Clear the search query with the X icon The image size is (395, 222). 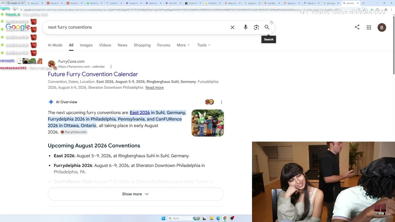pyautogui.click(x=232, y=27)
